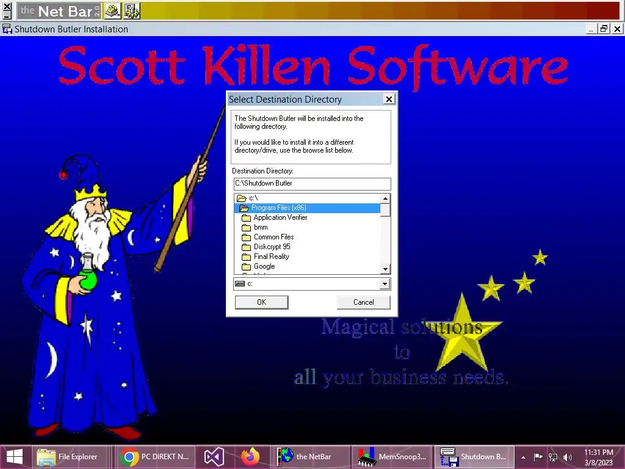Image resolution: width=625 pixels, height=469 pixels.
Task: Show hidden system tray icons
Action: pyautogui.click(x=523, y=457)
